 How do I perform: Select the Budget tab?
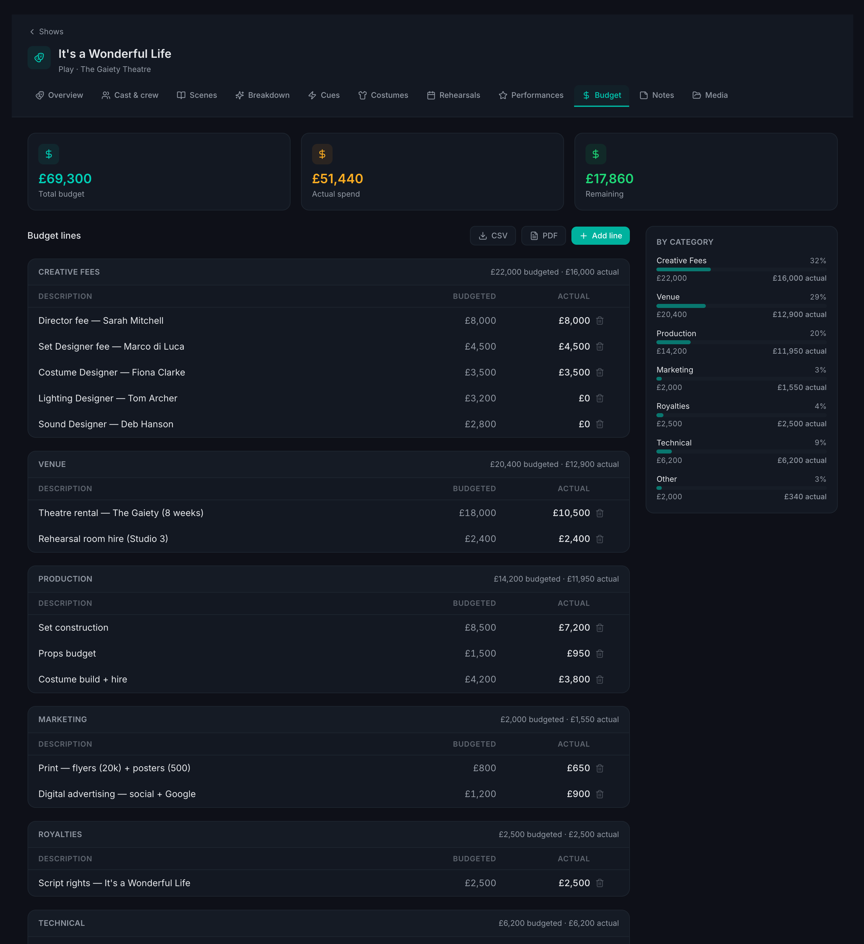(602, 95)
